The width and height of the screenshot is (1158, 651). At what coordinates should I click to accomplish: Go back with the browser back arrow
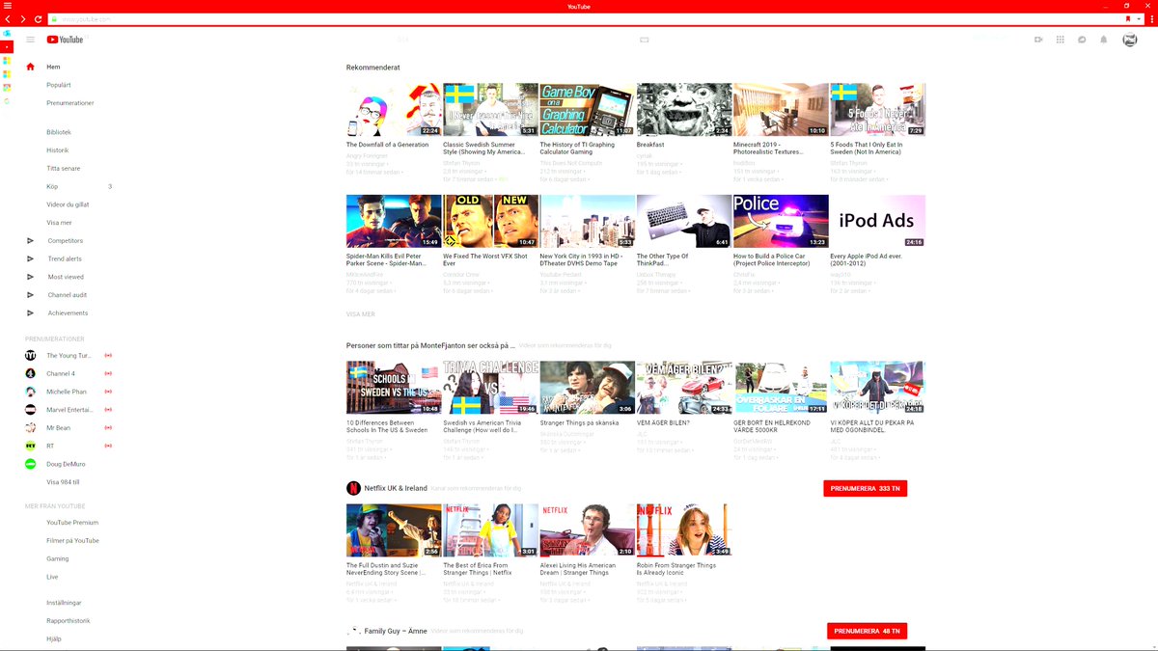8,19
